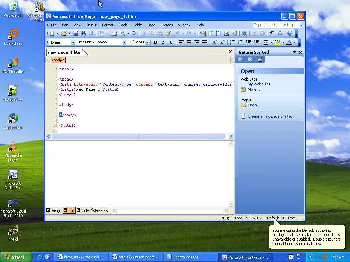This screenshot has width=350, height=262.
Task: Open the Frames menu
Action: pos(166,25)
